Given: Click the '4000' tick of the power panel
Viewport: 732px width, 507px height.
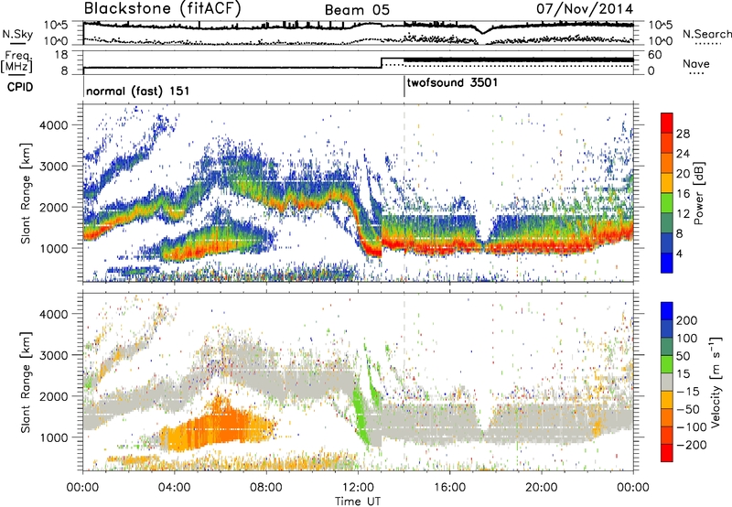Looking at the screenshot, I should pyautogui.click(x=53, y=125).
